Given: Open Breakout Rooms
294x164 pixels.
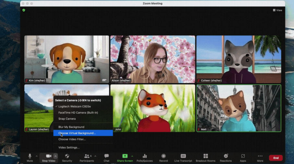Looking at the screenshot, I should coord(206,156).
